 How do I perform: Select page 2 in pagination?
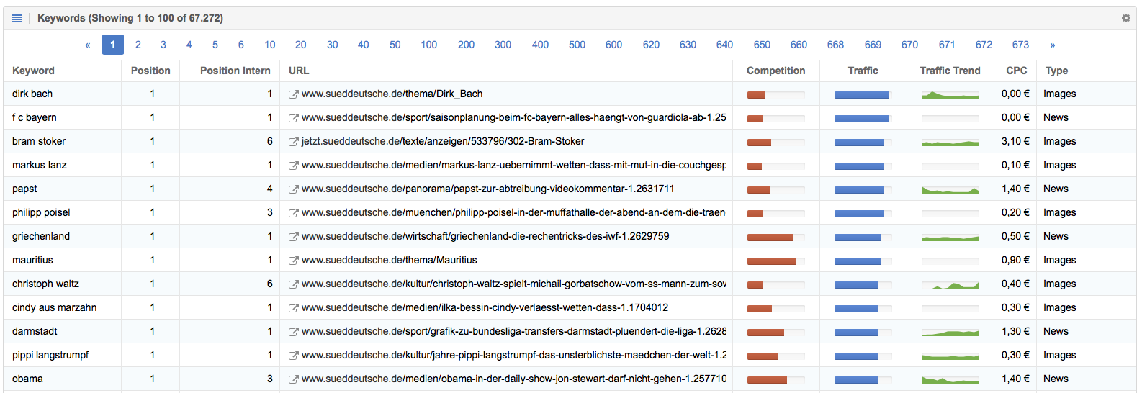pos(138,45)
